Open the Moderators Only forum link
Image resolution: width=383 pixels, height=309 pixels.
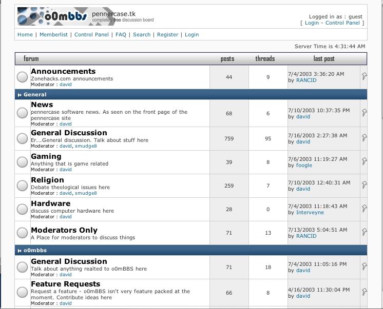(x=64, y=230)
